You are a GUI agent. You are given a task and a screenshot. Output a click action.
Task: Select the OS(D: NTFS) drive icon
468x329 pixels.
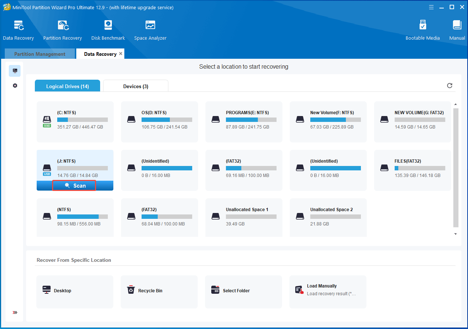click(x=131, y=119)
